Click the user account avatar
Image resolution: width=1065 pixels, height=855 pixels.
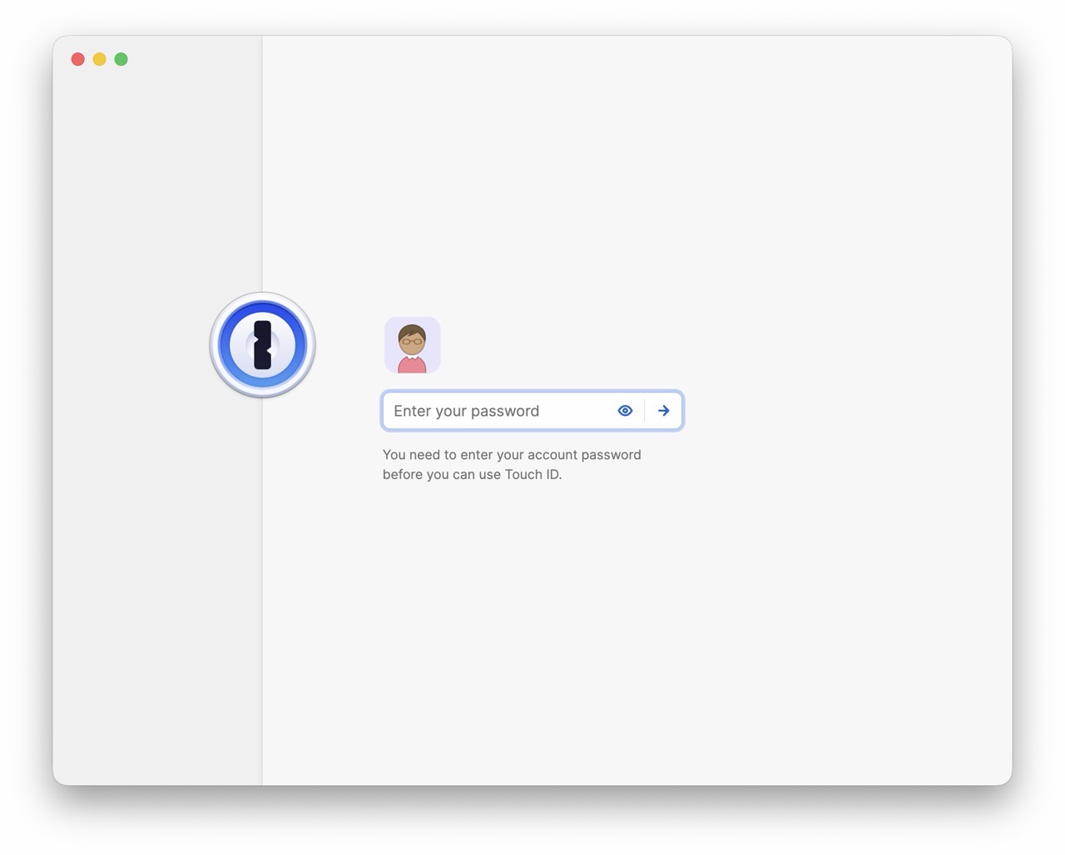(413, 345)
